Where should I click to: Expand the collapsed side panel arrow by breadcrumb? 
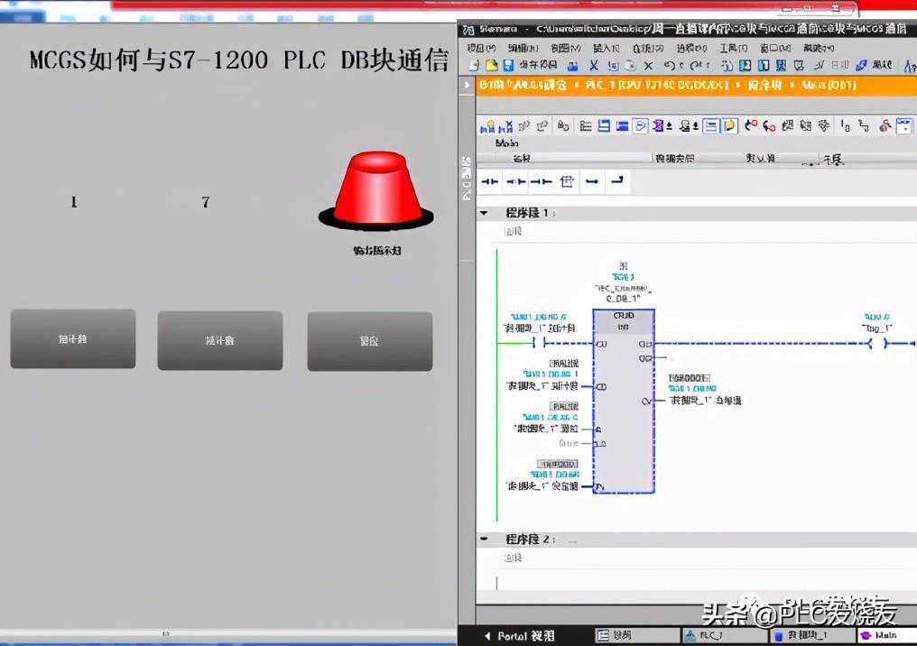click(x=467, y=85)
